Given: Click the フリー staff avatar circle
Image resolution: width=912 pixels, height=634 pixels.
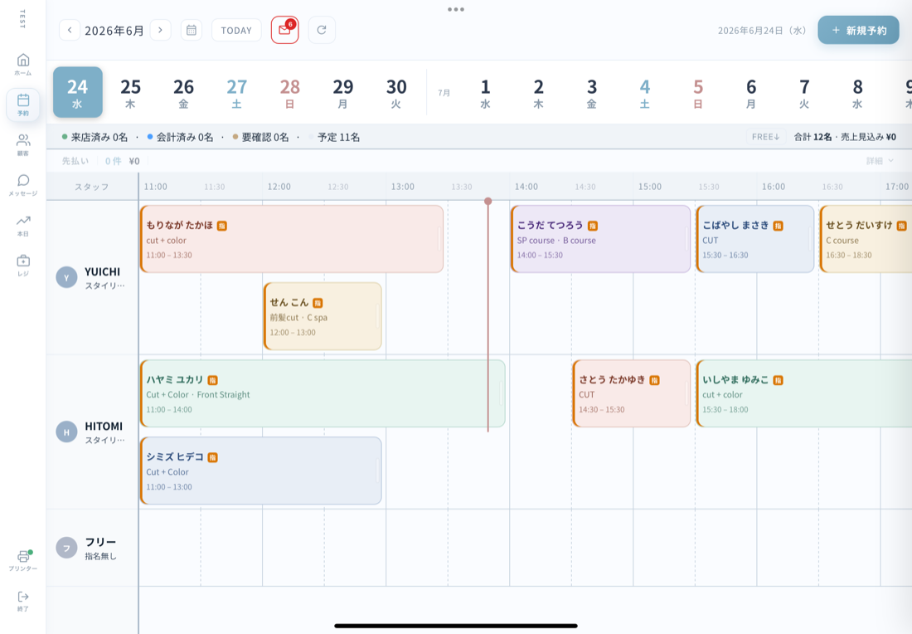Looking at the screenshot, I should [x=66, y=548].
